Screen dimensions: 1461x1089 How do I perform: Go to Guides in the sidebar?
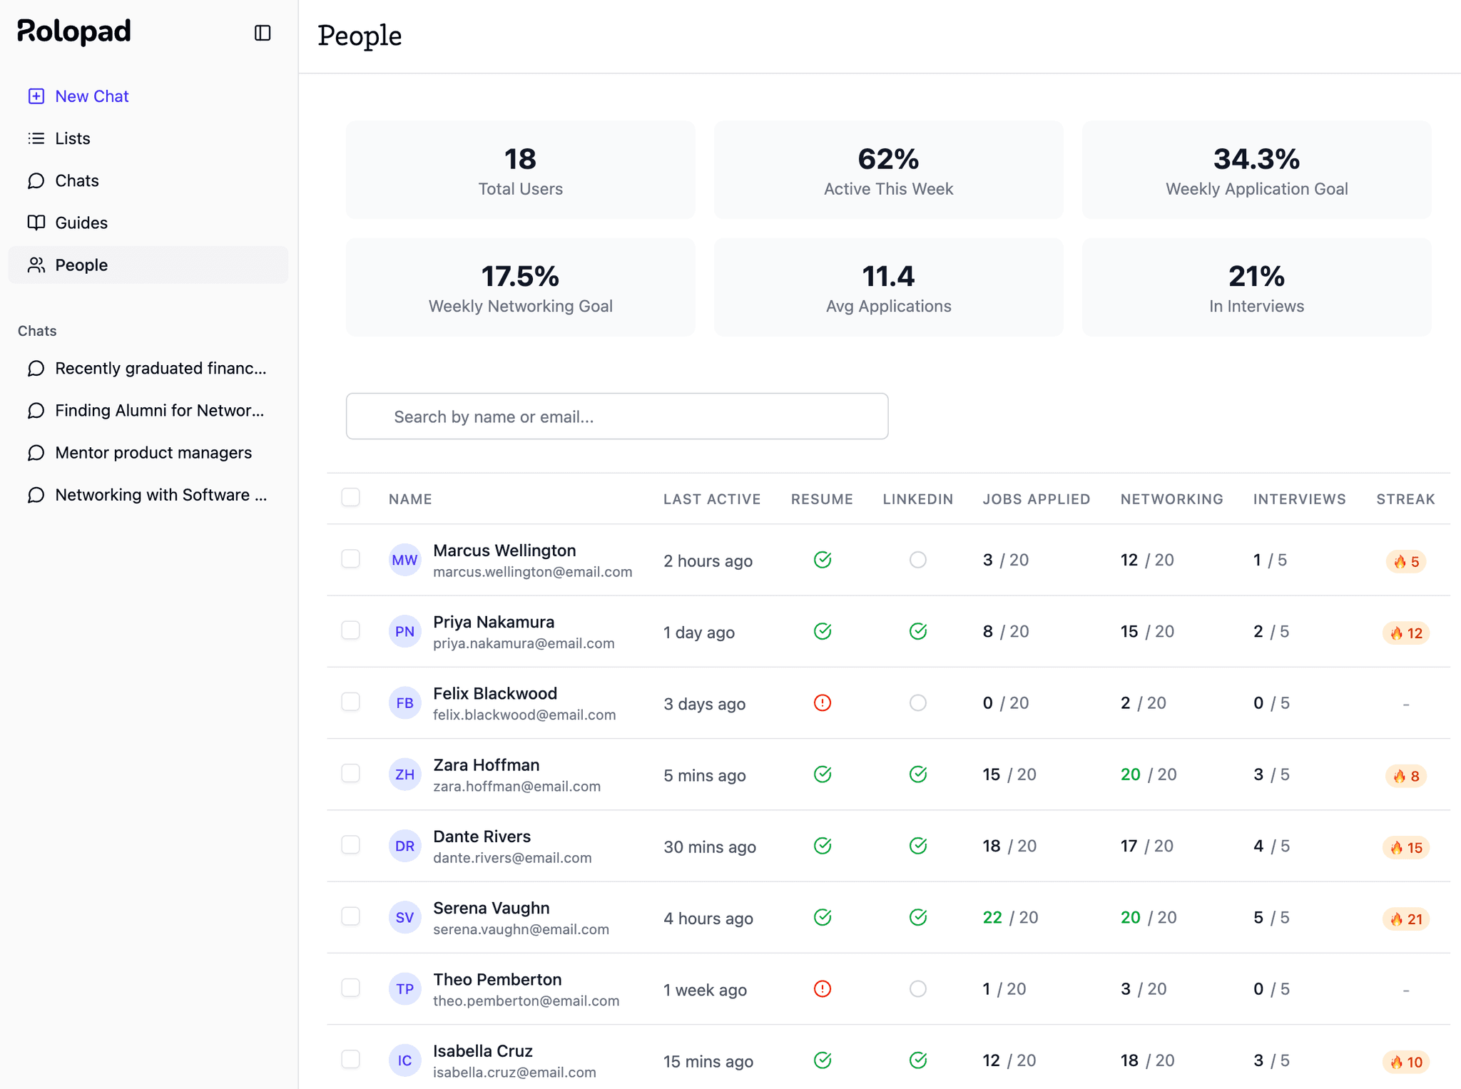(x=81, y=223)
